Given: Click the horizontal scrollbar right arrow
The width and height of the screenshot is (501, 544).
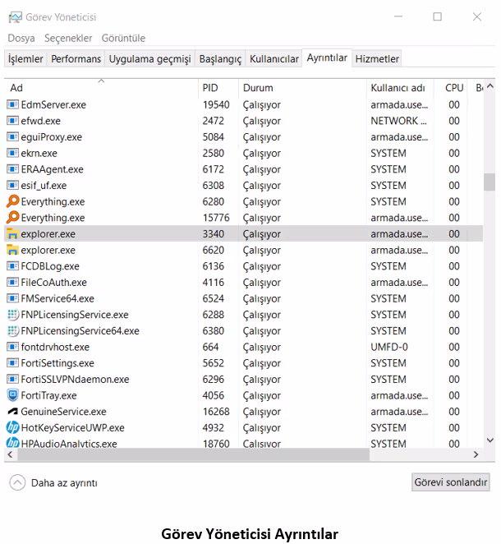Looking at the screenshot, I should point(476,454).
